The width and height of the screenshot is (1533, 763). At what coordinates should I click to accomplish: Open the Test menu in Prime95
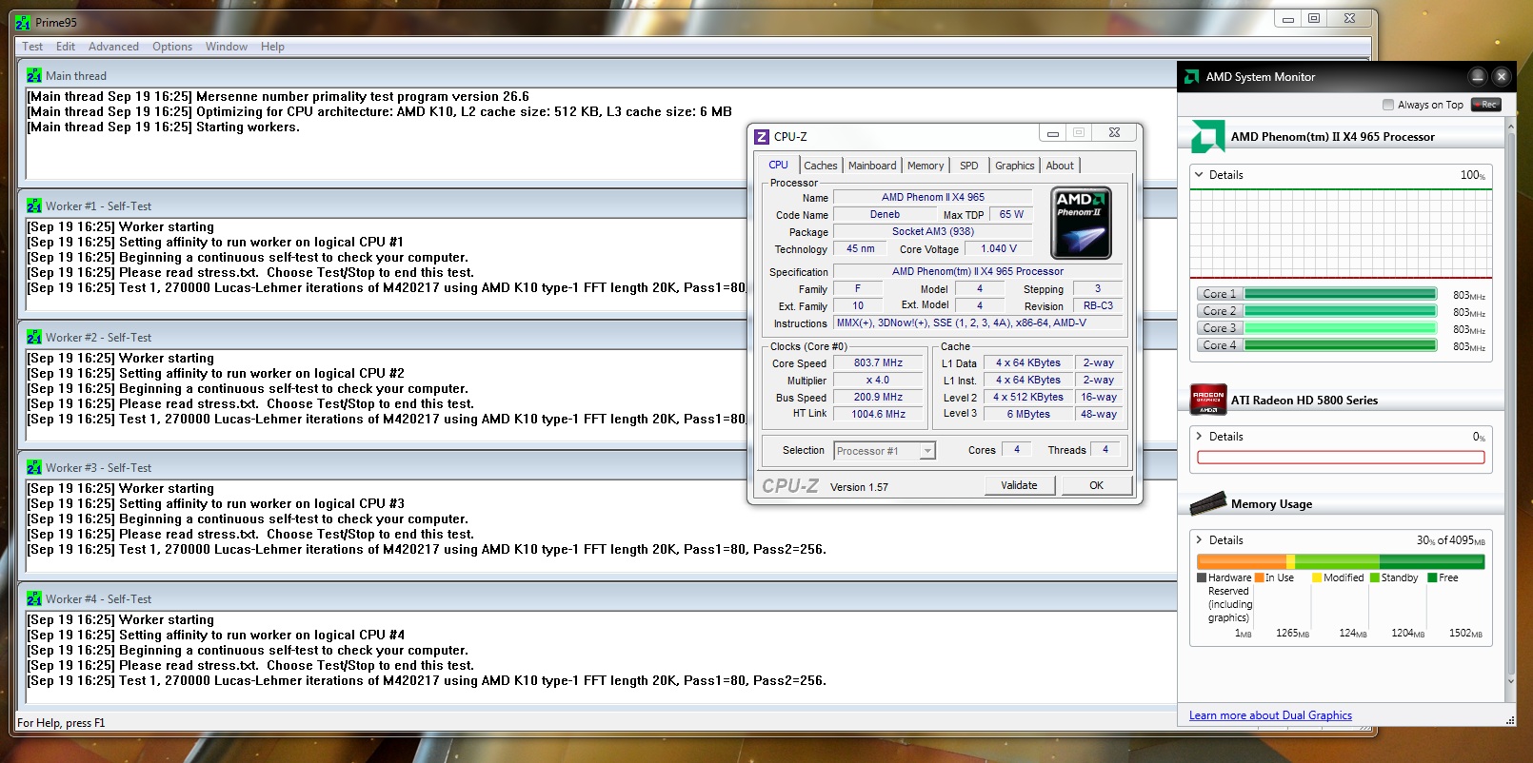point(32,47)
